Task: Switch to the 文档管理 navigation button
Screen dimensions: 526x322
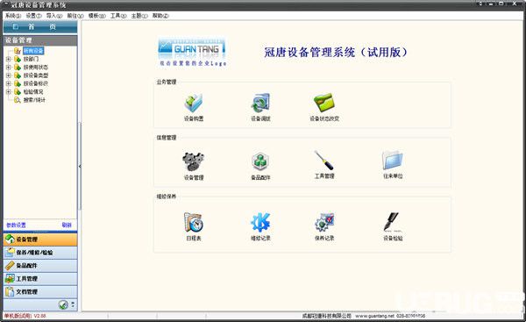Action: (x=40, y=292)
